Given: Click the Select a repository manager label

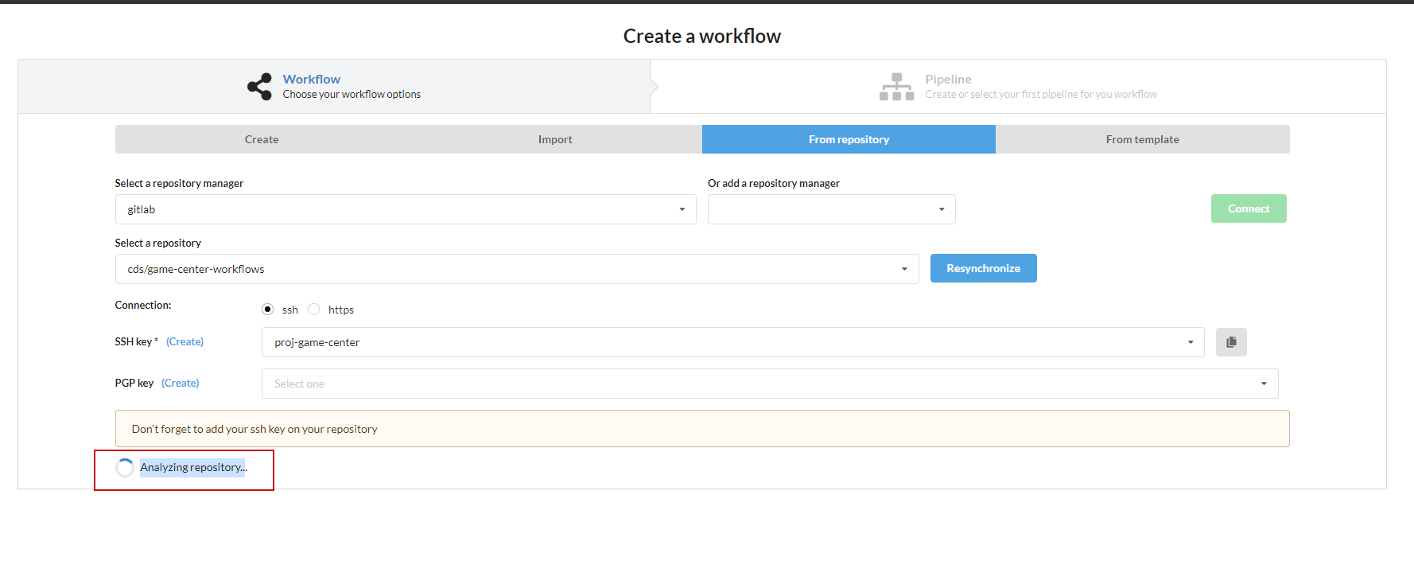Looking at the screenshot, I should pyautogui.click(x=179, y=183).
